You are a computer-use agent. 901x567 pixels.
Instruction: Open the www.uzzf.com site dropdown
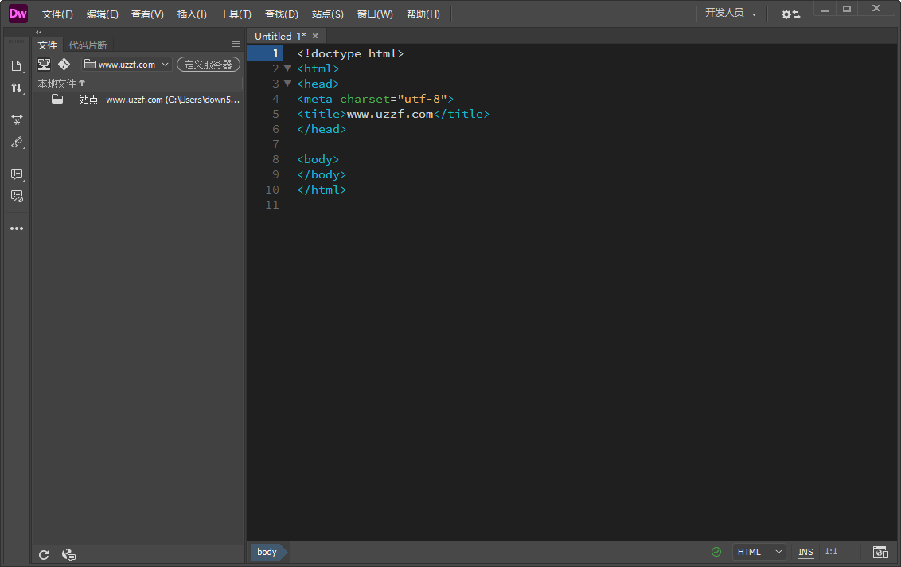(127, 65)
